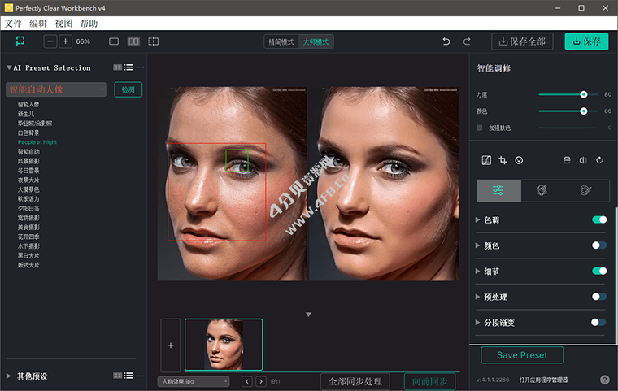Click the 力度 slider handle
This screenshot has width=618, height=391.
coord(584,95)
